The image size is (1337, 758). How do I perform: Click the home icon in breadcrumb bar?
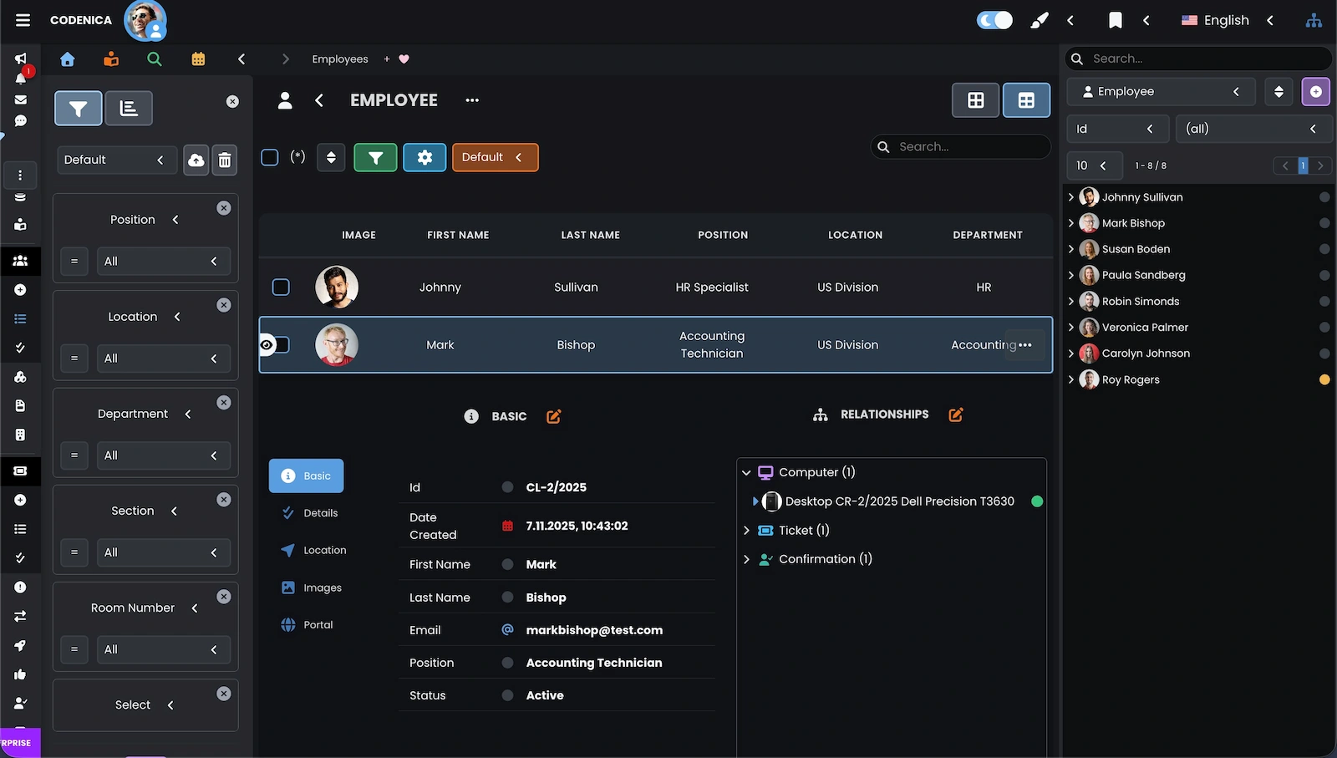click(x=68, y=59)
